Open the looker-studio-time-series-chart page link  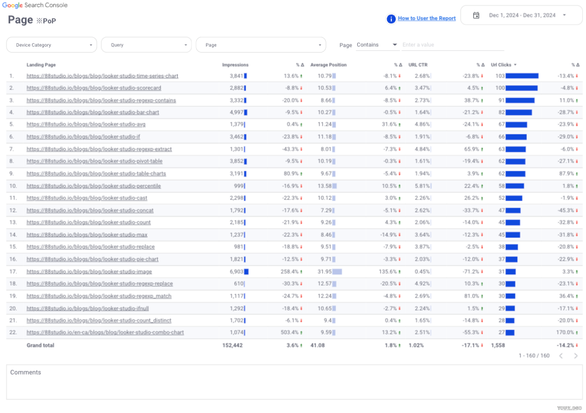[102, 76]
